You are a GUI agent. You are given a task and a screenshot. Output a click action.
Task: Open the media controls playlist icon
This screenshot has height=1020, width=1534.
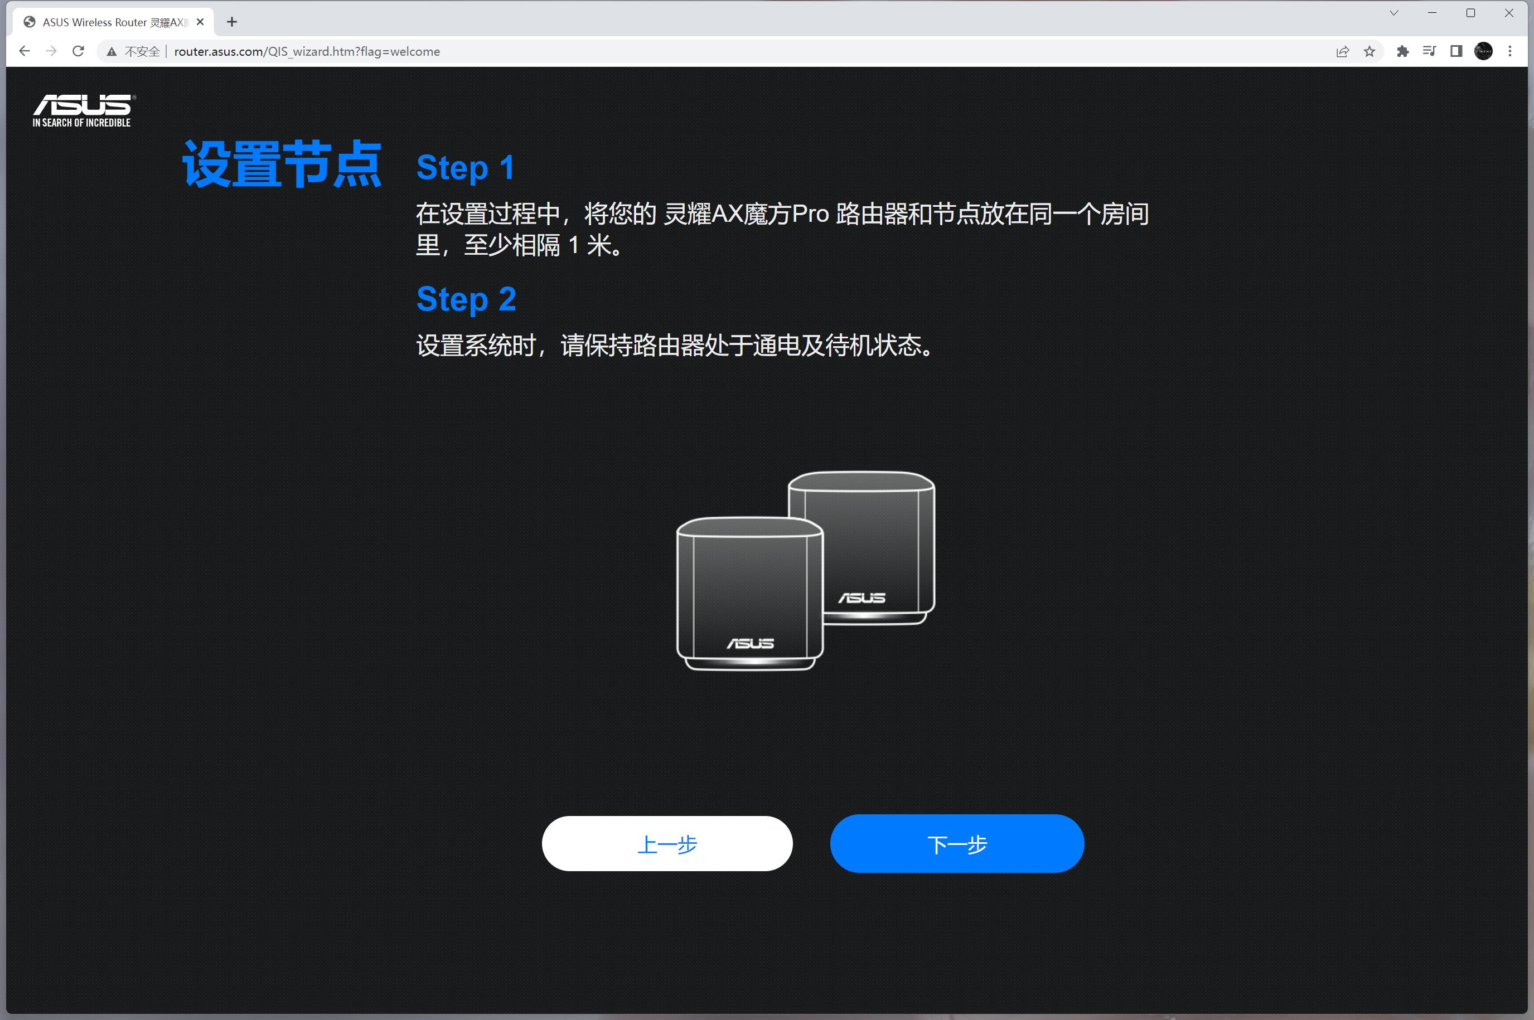pyautogui.click(x=1430, y=51)
